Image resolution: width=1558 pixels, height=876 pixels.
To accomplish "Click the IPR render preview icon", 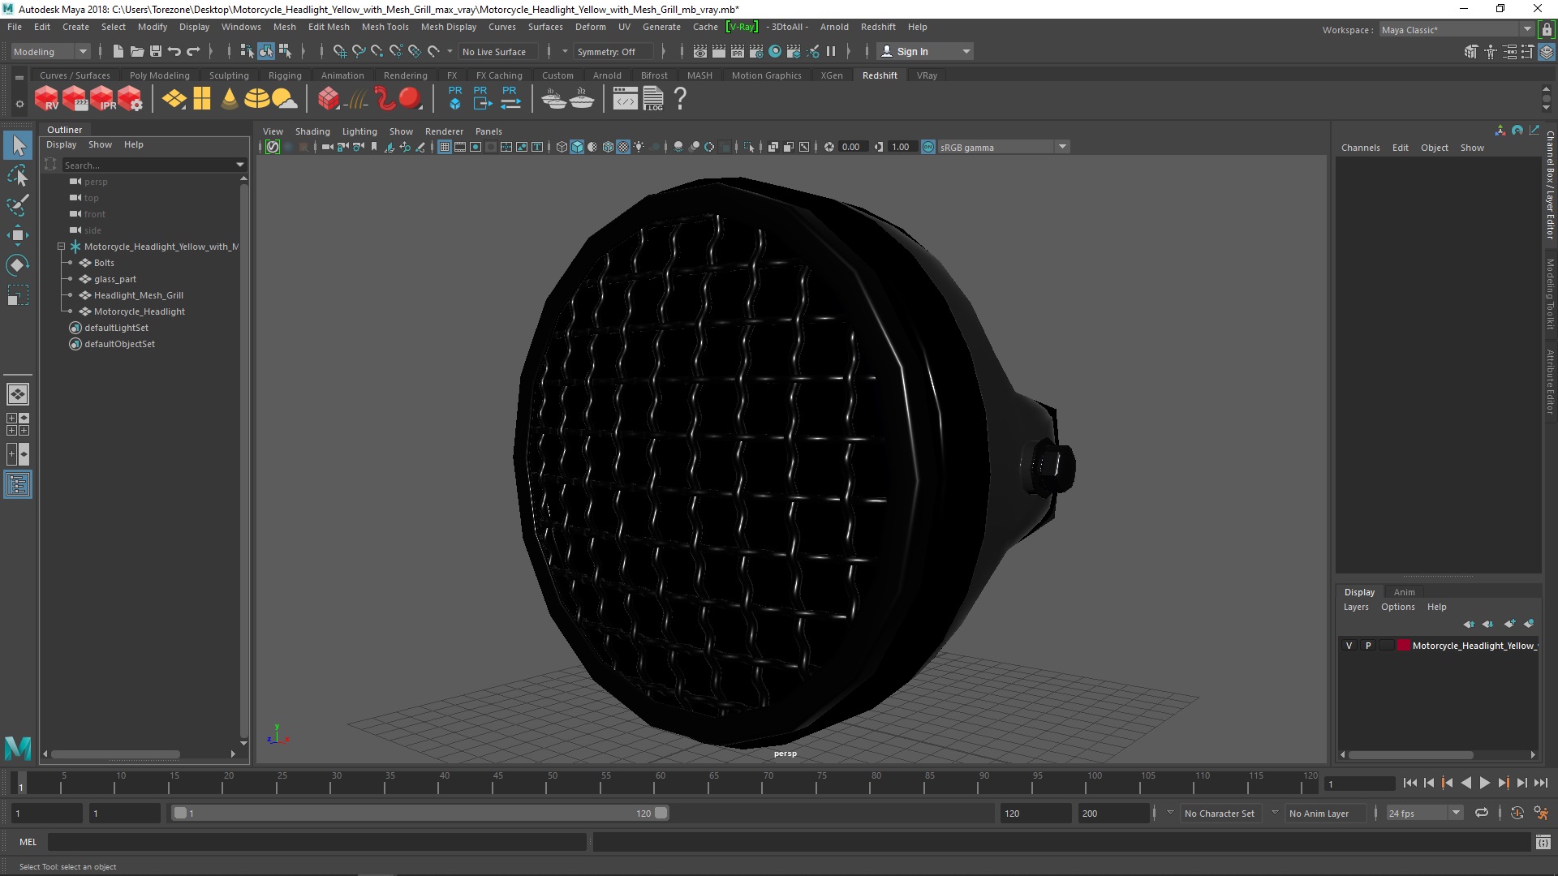I will tap(104, 98).
